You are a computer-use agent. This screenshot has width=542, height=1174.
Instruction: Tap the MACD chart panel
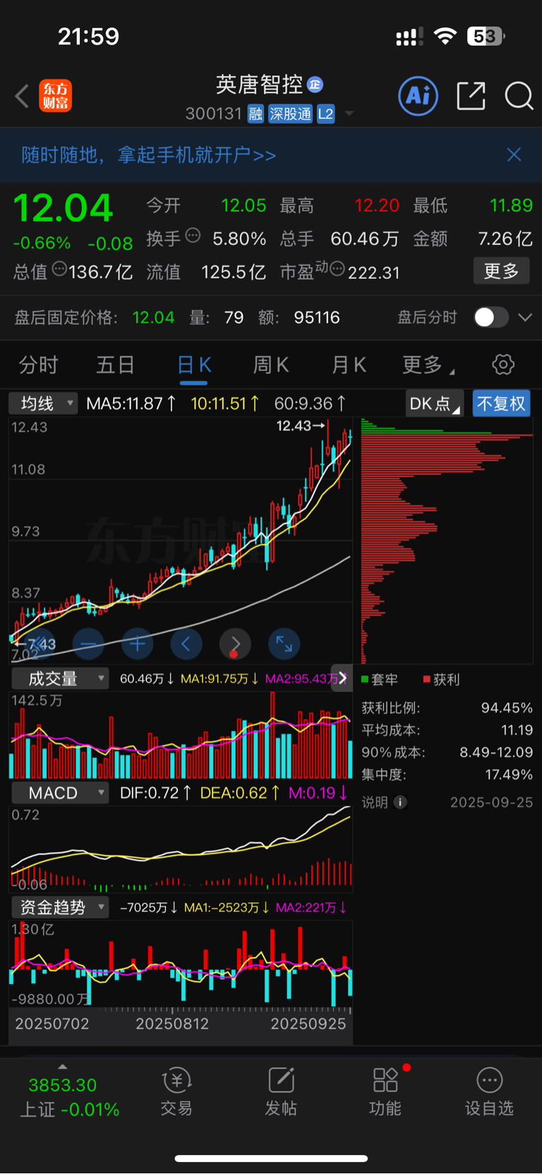(181, 849)
